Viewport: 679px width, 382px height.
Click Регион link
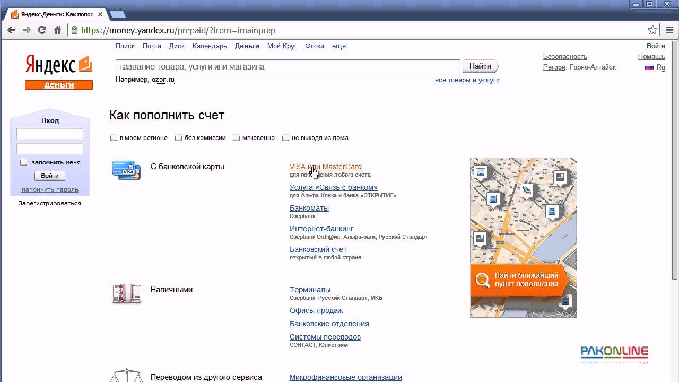(554, 67)
